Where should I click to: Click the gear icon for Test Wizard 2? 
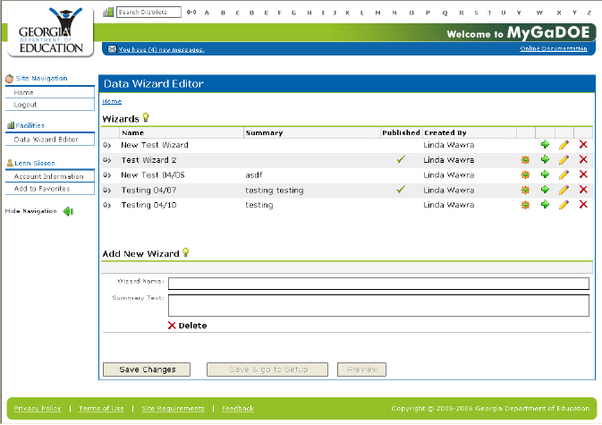(x=525, y=160)
